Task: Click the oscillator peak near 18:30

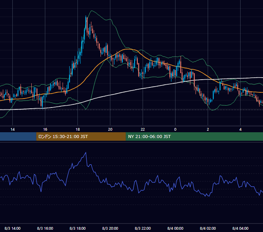Action: pyautogui.click(x=86, y=153)
